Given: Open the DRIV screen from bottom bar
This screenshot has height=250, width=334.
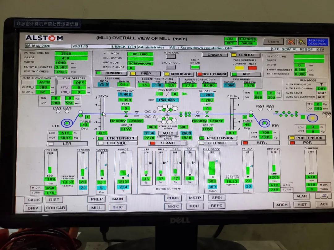Looking at the screenshot, I should tap(33, 208).
